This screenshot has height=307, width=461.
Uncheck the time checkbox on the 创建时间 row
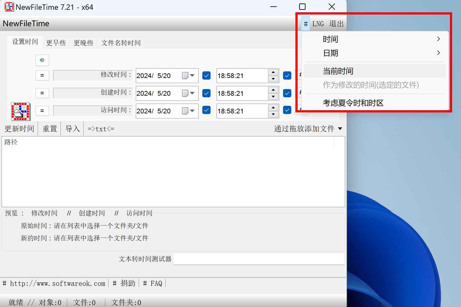coord(287,93)
